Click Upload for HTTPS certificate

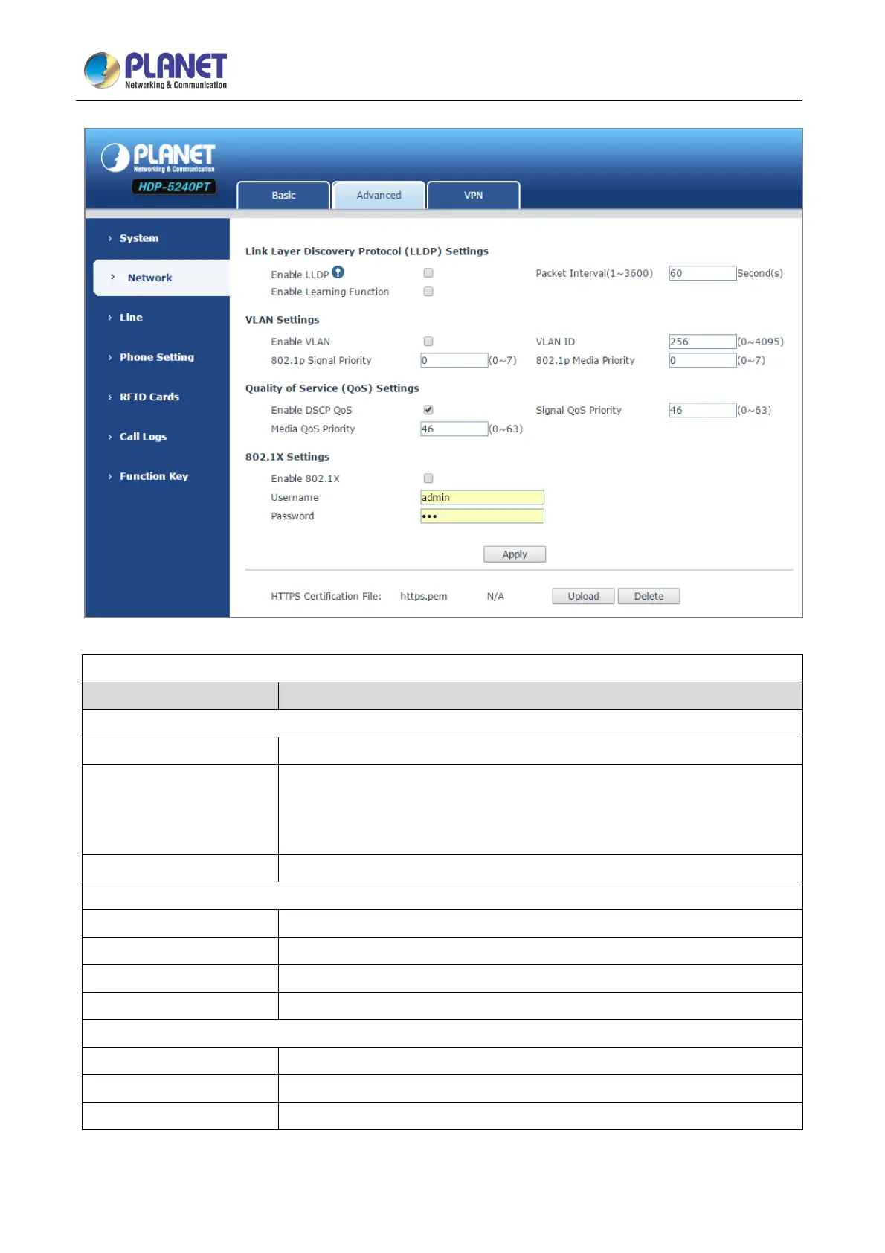583,596
